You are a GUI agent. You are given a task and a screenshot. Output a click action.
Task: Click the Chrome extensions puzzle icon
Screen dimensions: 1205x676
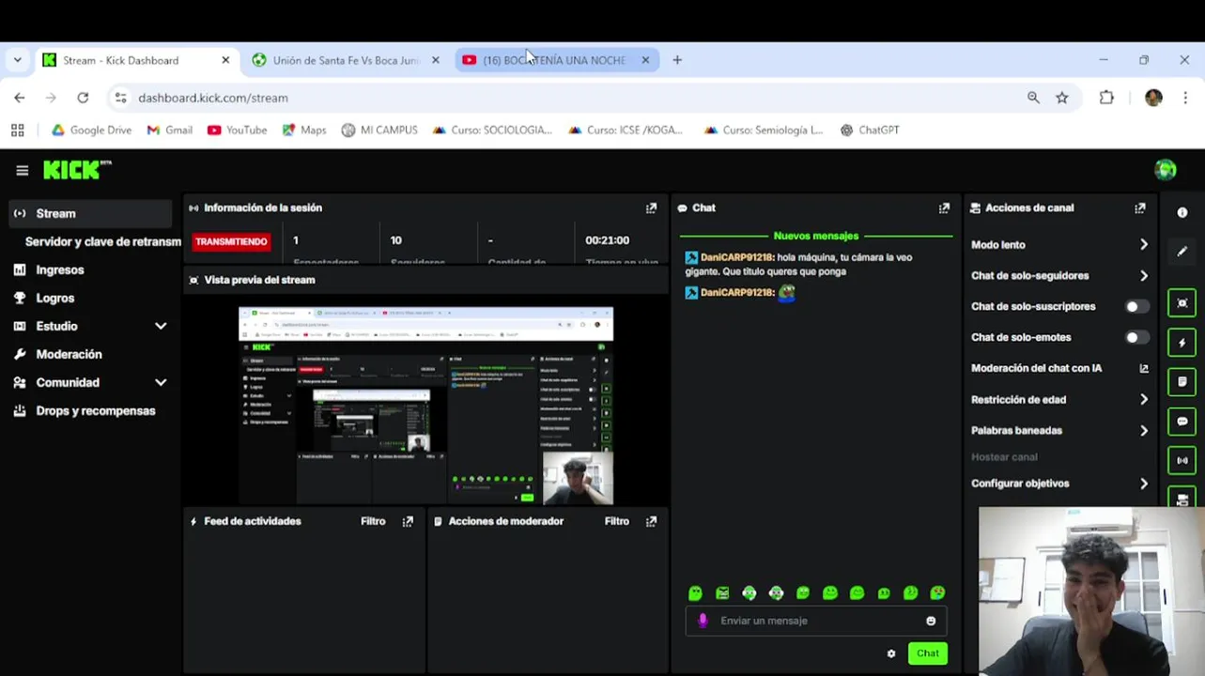pos(1106,98)
